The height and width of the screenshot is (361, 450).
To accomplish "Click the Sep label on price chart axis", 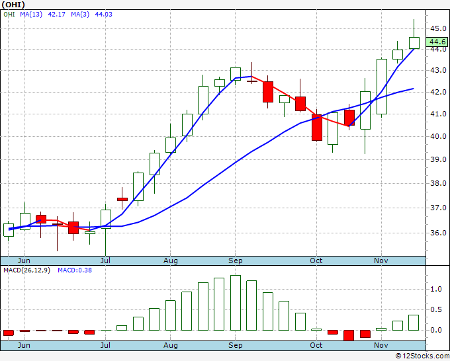I will coord(236,261).
